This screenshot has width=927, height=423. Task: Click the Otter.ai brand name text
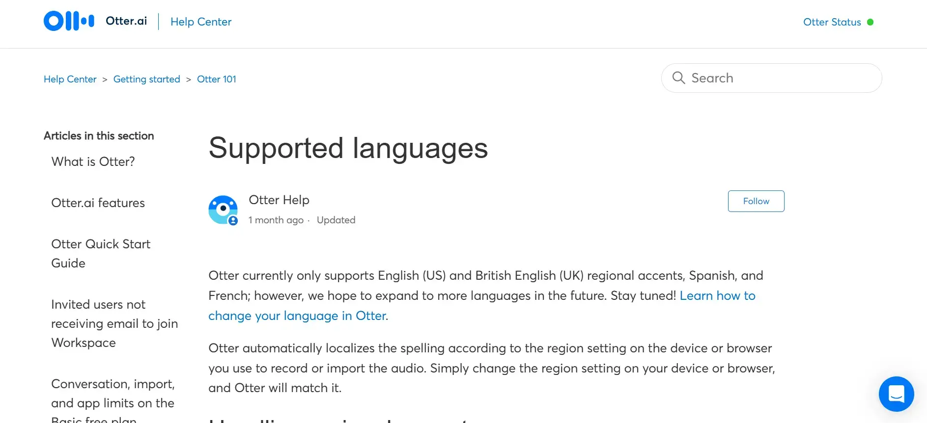click(126, 21)
